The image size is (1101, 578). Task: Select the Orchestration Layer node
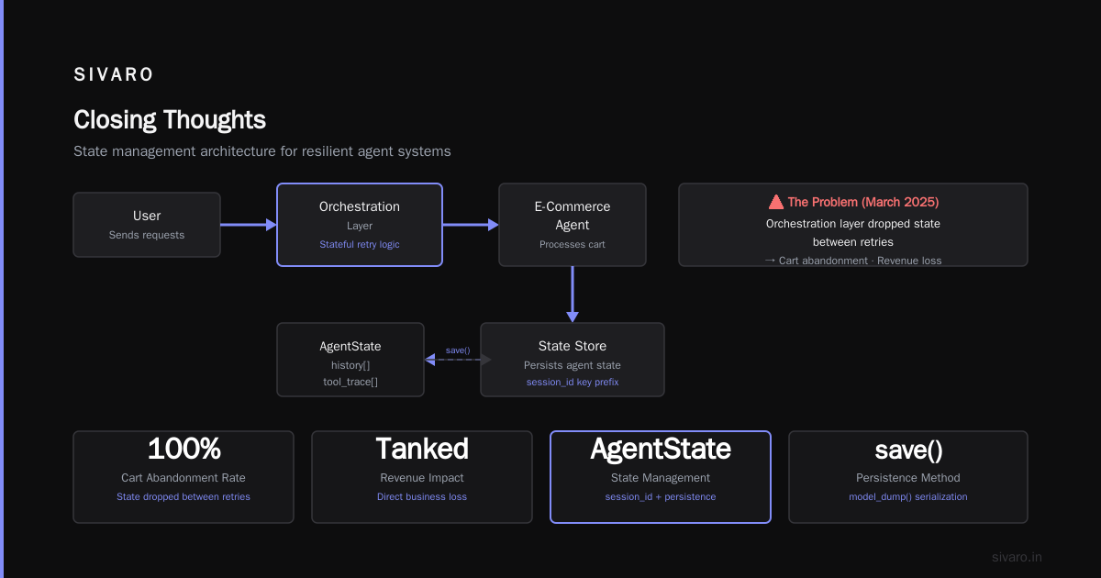360,225
